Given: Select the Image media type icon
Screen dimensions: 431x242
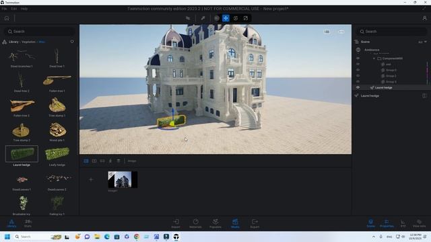Looking at the screenshot, I should (86, 161).
